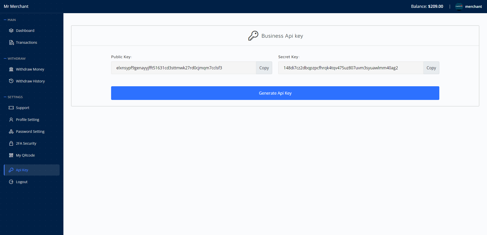The image size is (487, 235).
Task: Select the Dashboard icon in sidebar
Action: click(x=11, y=30)
